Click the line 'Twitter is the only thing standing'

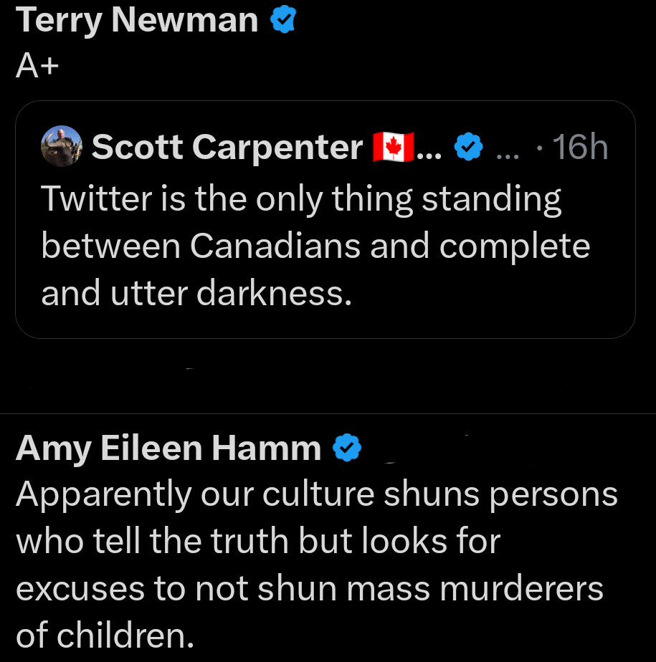coord(301,198)
